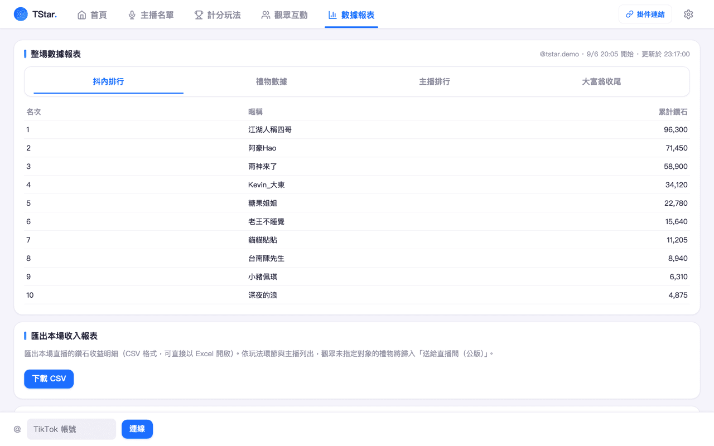Click the 累計鑽石 column header
This screenshot has height=446, width=714.
(x=673, y=111)
